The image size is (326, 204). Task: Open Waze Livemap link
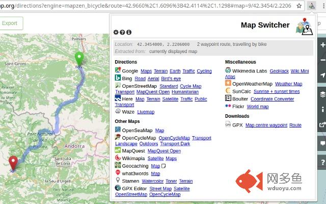tap(146, 112)
